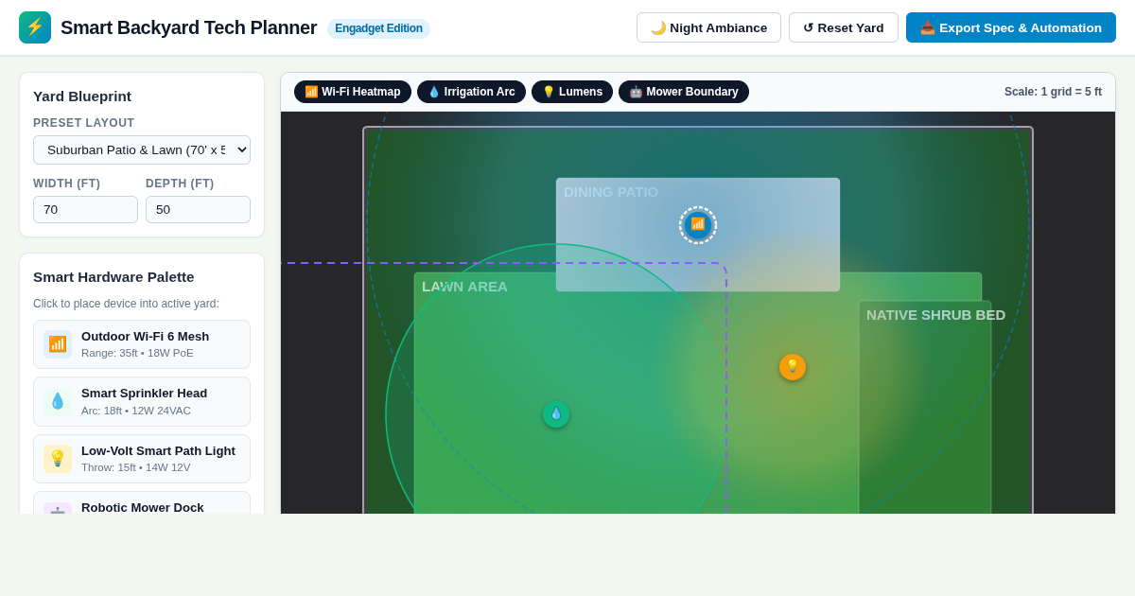Click the Width (ft) input field
The height and width of the screenshot is (596, 1135).
[x=85, y=209]
